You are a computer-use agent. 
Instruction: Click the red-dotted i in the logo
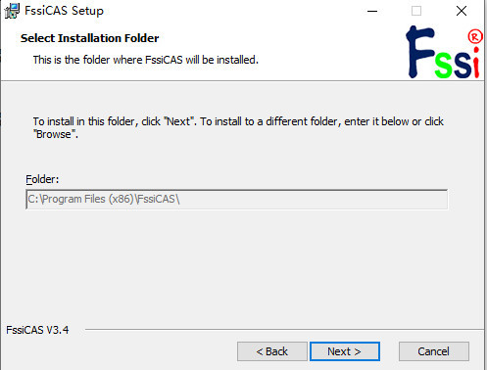click(476, 63)
